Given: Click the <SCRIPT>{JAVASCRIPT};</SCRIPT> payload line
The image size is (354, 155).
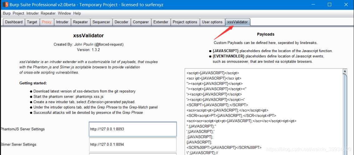Looking at the screenshot, I should click(217, 105).
